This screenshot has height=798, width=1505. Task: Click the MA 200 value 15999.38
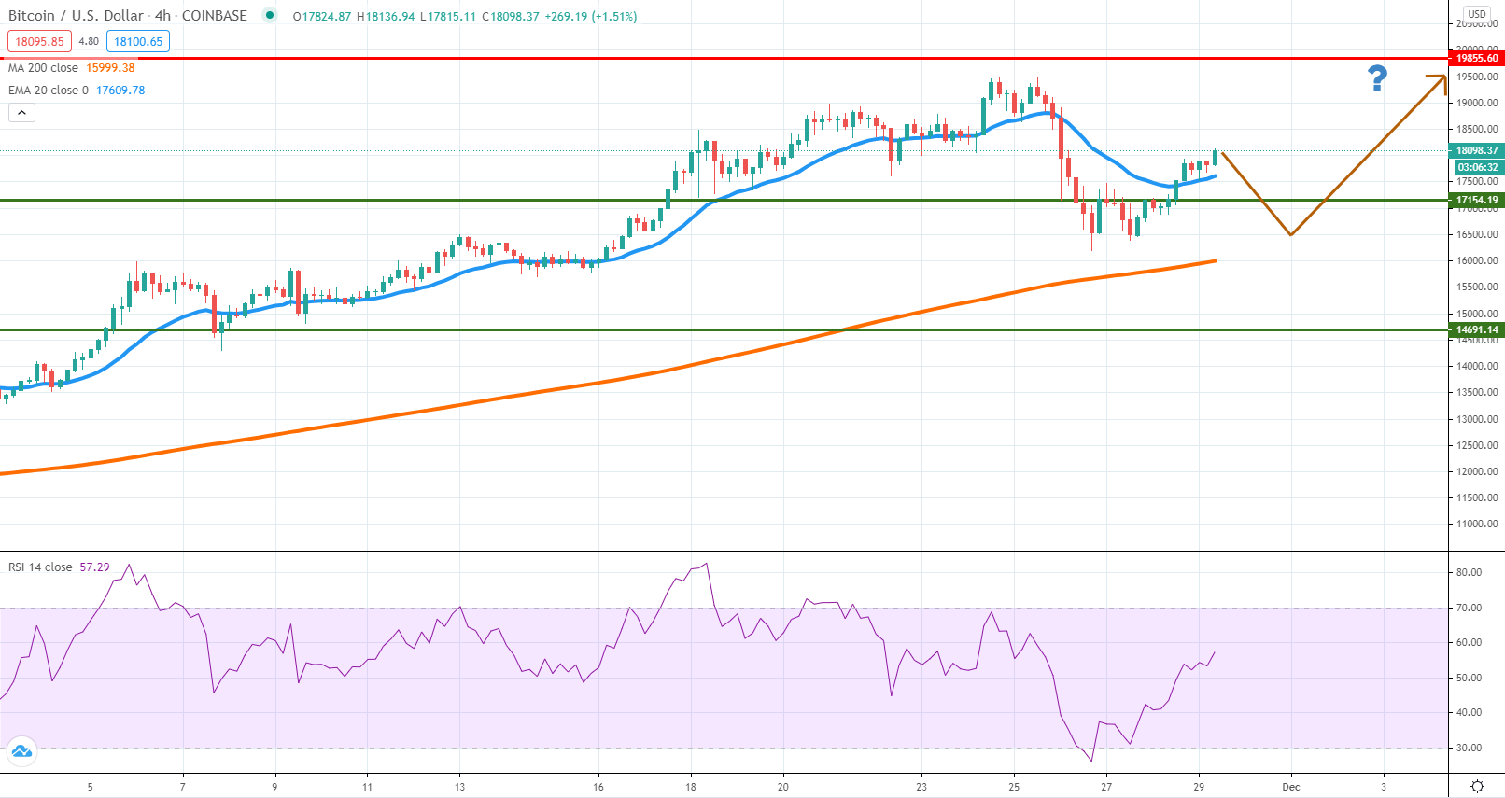(x=110, y=68)
